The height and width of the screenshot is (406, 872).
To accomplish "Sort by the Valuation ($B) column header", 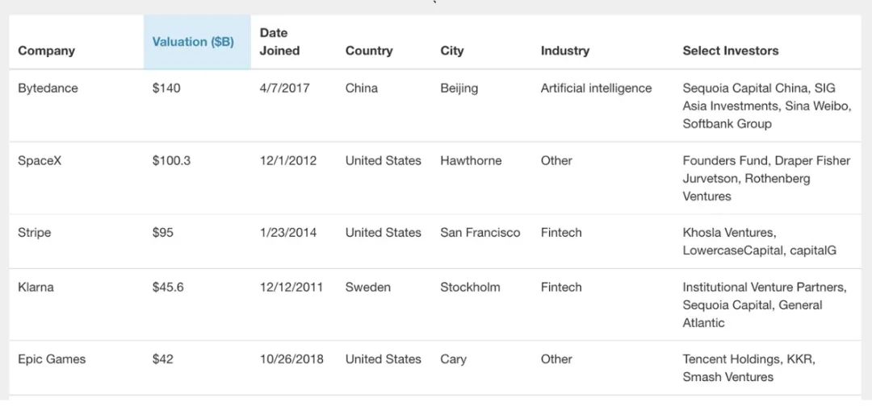I will (x=193, y=42).
